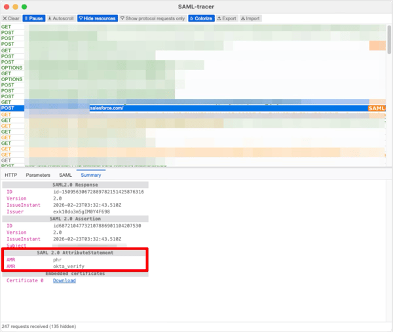Click the requests received status text
The height and width of the screenshot is (332, 393).
(39, 326)
